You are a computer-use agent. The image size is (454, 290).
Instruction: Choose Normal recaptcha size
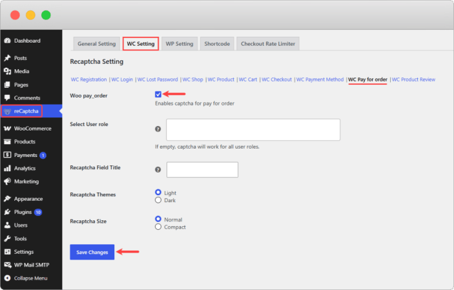158,219
